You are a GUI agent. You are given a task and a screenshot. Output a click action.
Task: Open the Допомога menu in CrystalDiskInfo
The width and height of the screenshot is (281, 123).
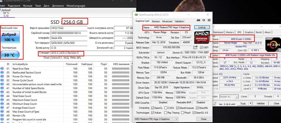pyautogui.click(x=58, y=6)
